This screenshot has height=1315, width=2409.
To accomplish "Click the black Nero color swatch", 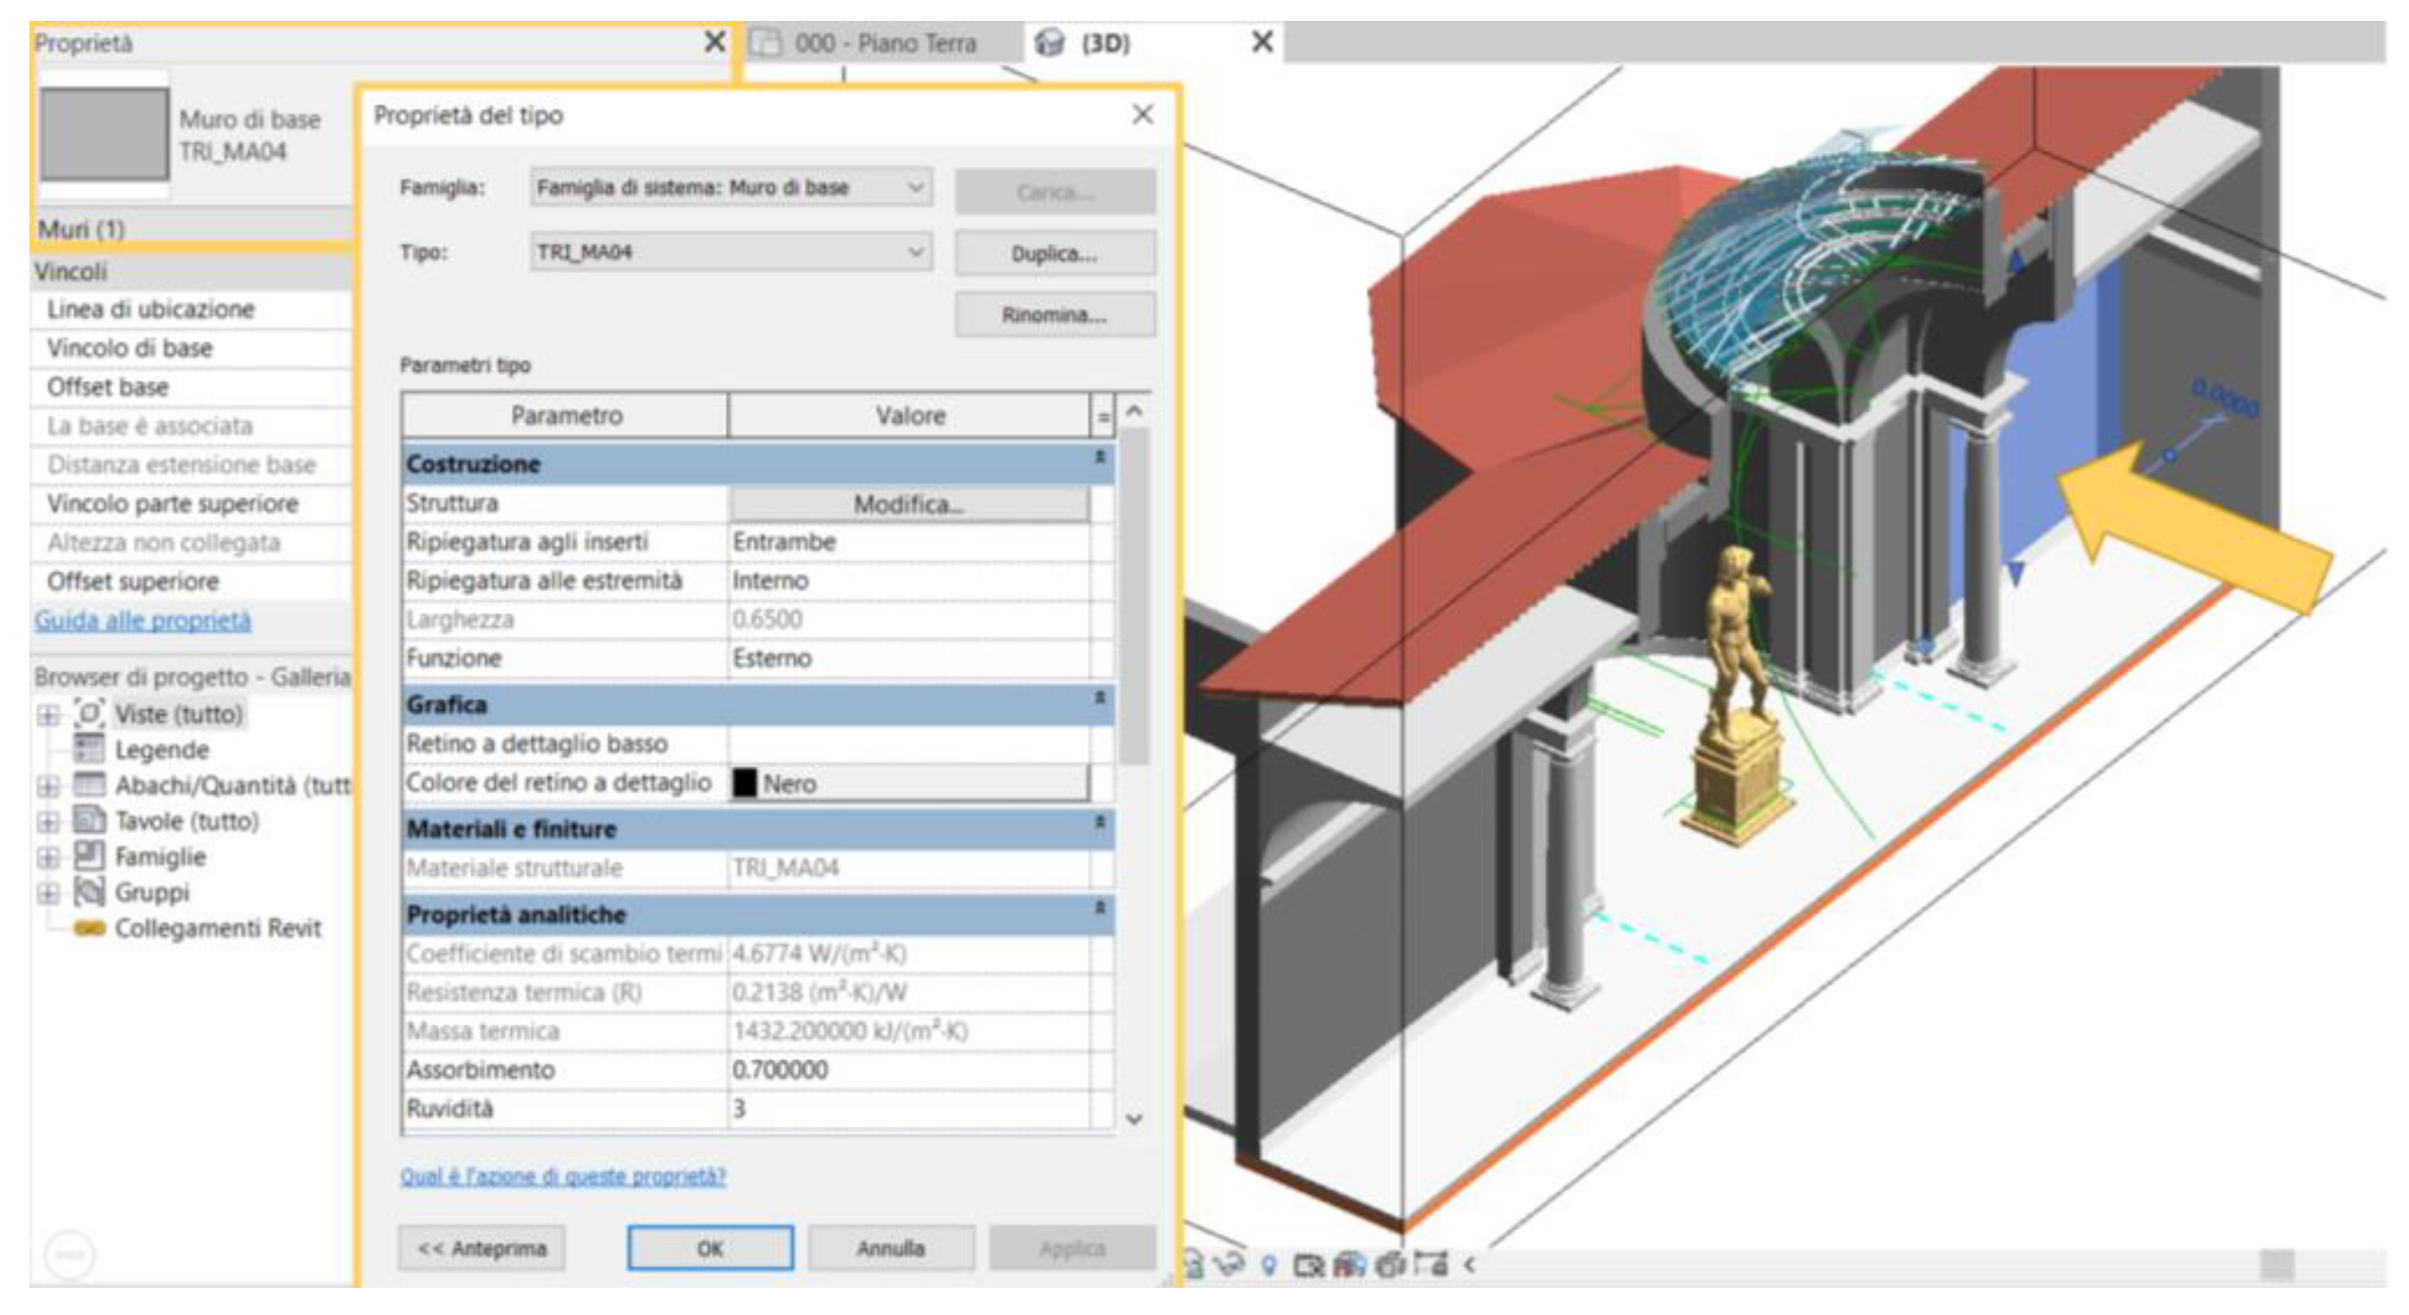I will coord(745,783).
